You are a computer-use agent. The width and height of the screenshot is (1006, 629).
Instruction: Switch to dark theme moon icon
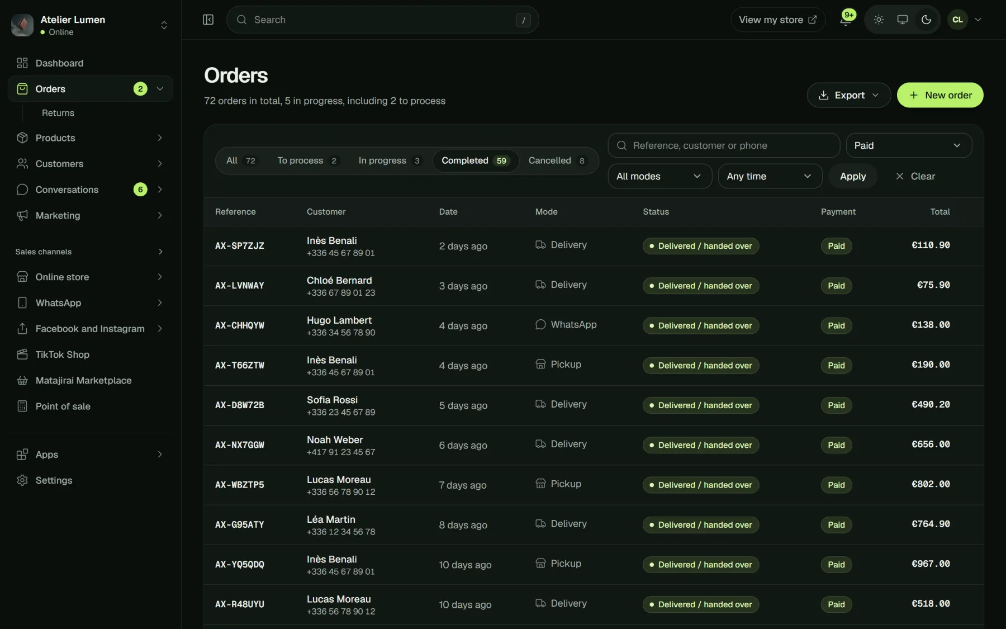pos(926,20)
